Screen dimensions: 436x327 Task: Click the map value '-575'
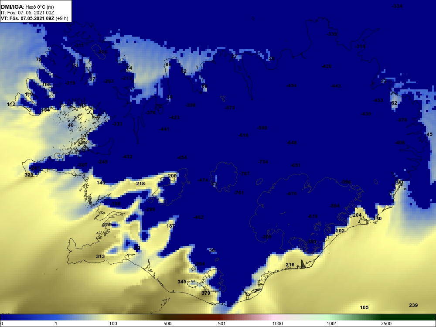tap(230, 108)
